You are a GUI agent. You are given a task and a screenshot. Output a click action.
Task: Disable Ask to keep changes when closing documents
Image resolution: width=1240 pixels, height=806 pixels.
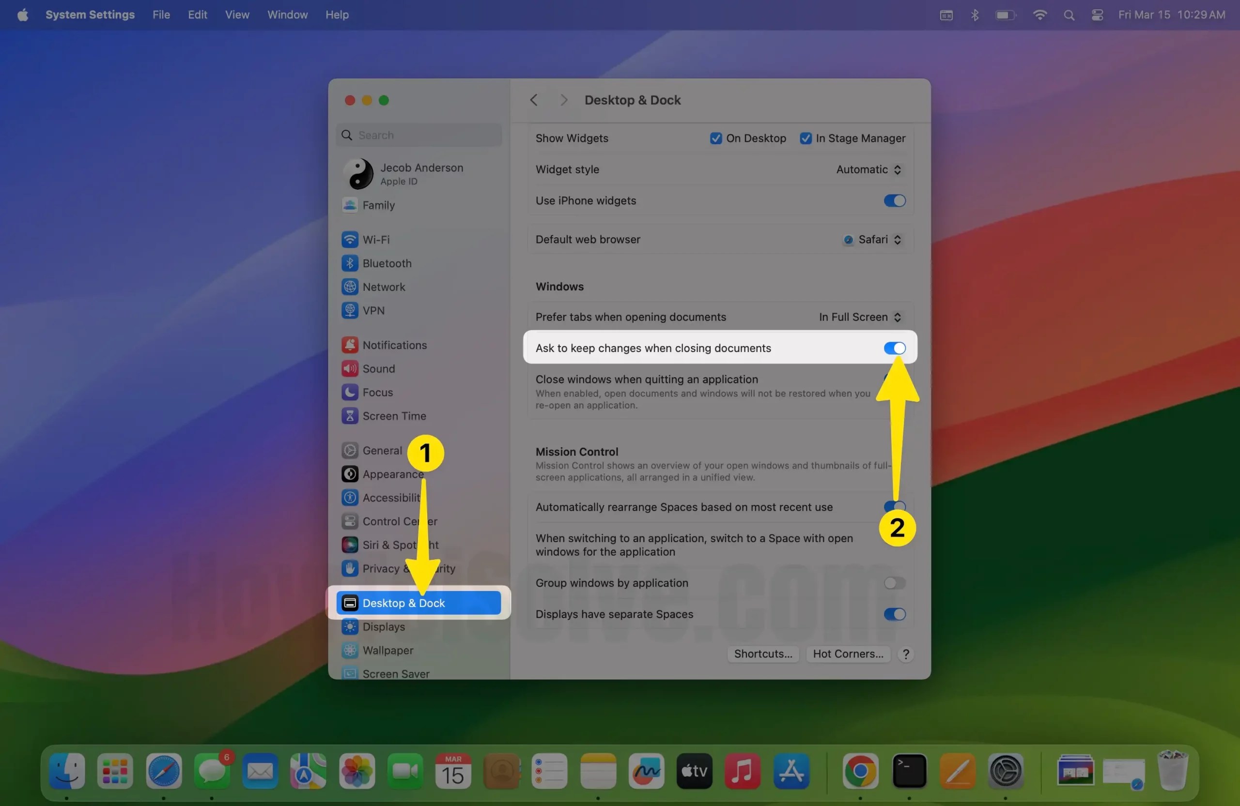tap(894, 348)
